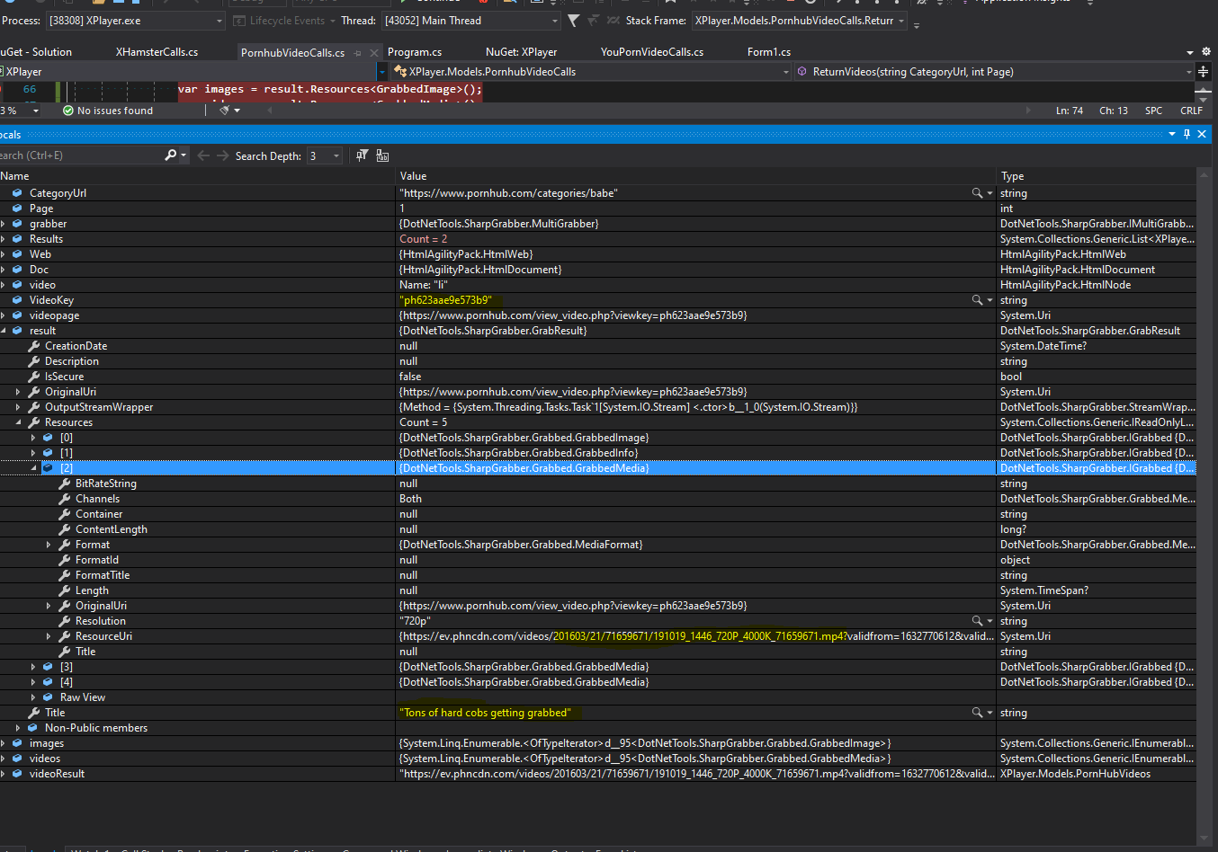
Task: Click the Ln: 74 status bar item
Action: (1070, 110)
